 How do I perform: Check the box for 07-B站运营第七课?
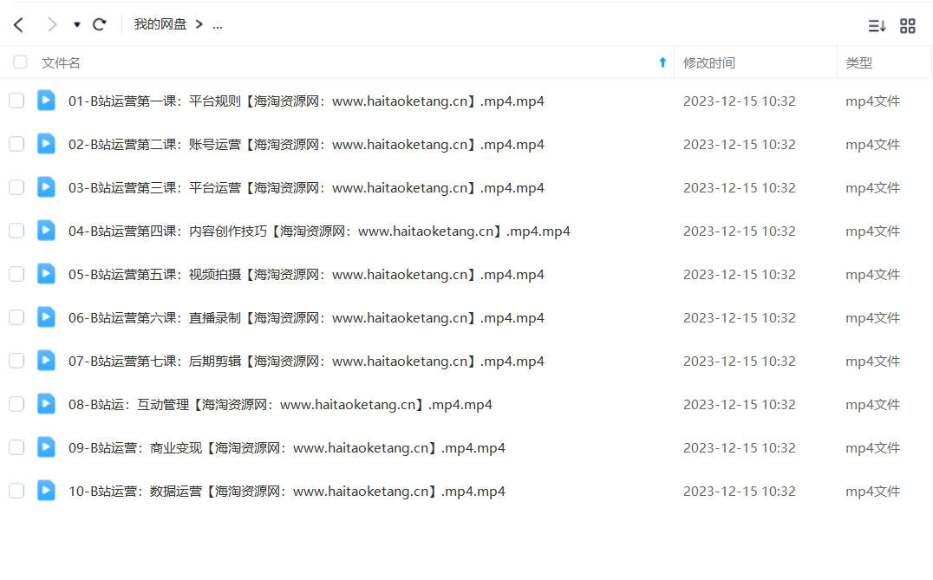click(x=16, y=361)
